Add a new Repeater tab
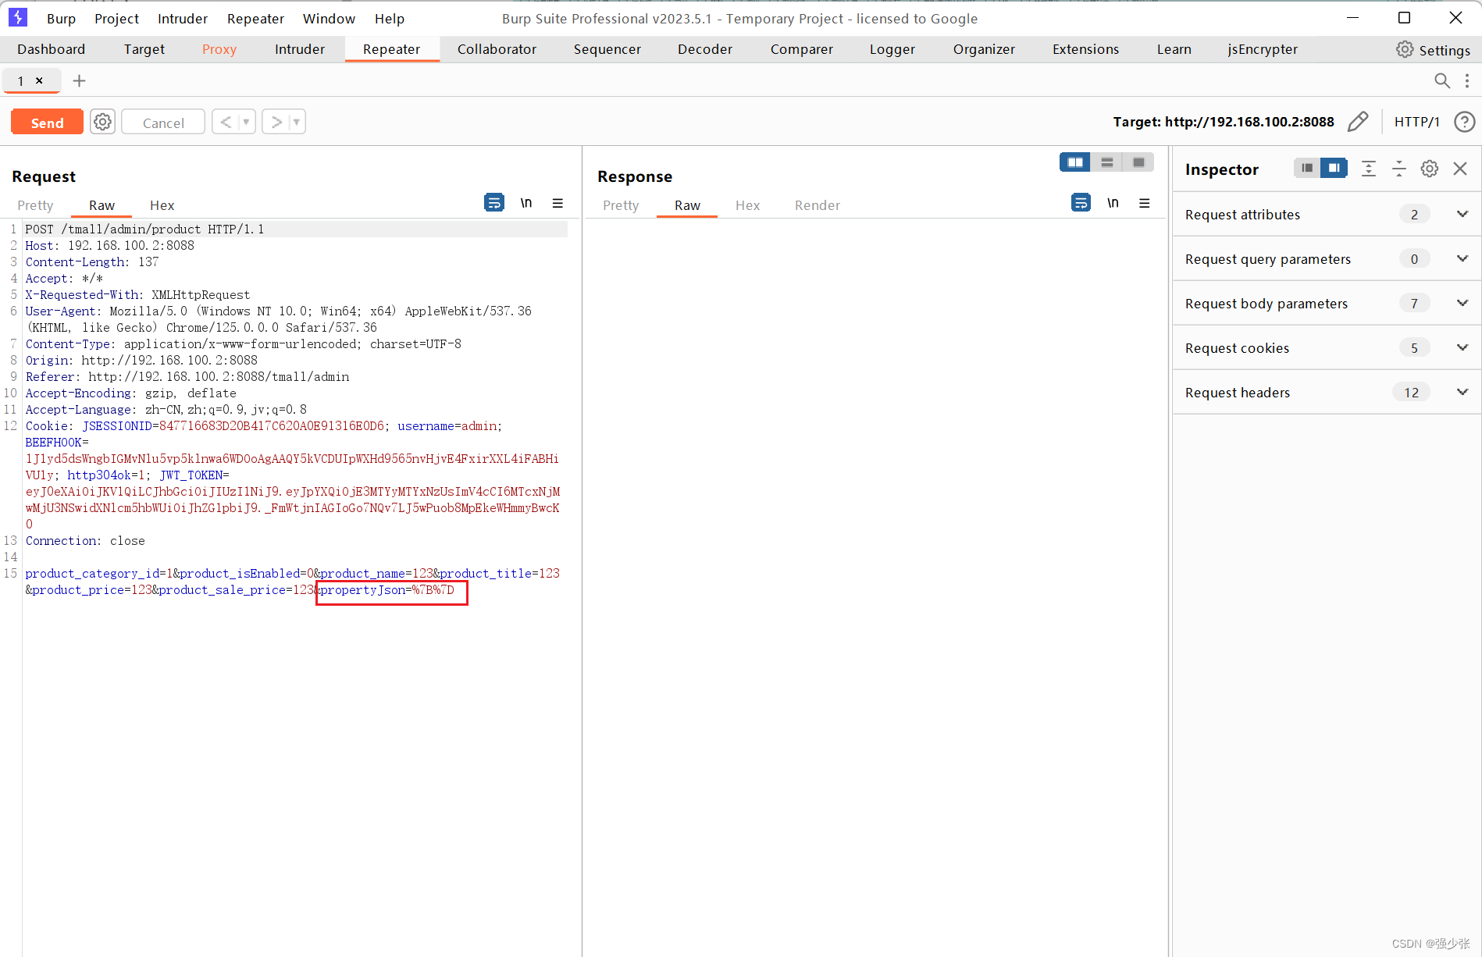Screen dimensions: 1482x957 (x=79, y=80)
